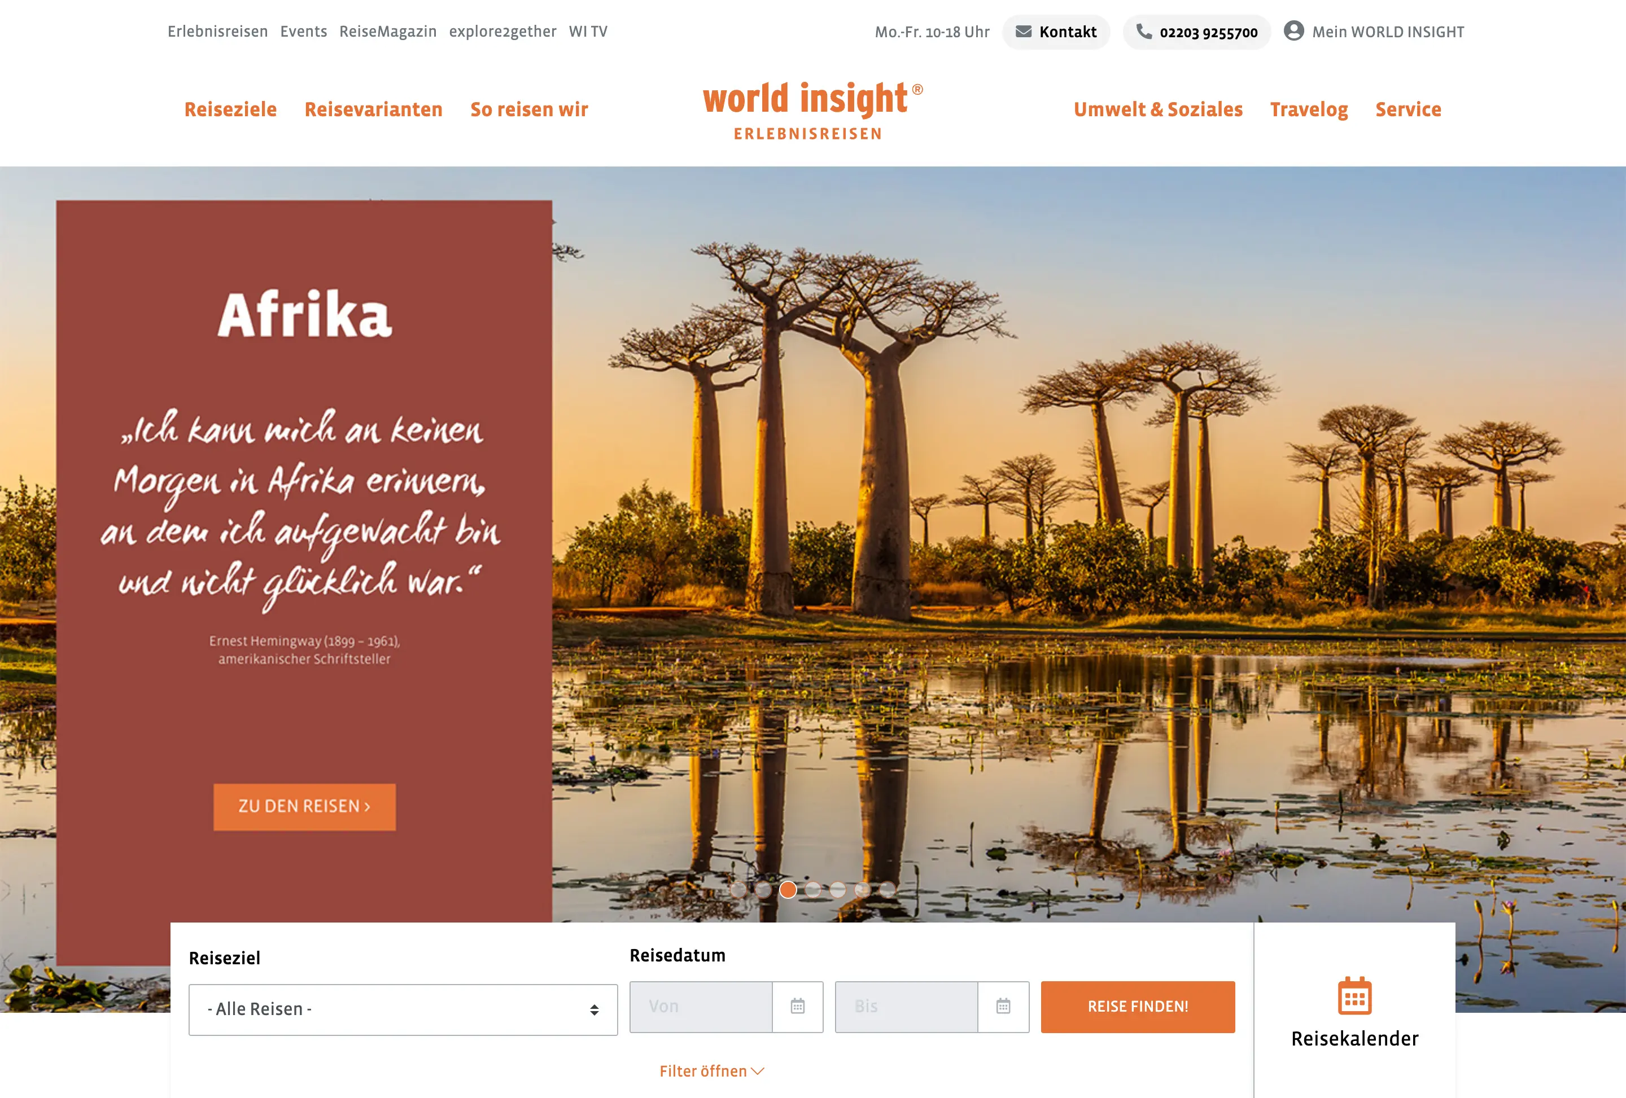Image resolution: width=1626 pixels, height=1098 pixels.
Task: Open the Reisevarianten menu item
Action: pos(374,110)
